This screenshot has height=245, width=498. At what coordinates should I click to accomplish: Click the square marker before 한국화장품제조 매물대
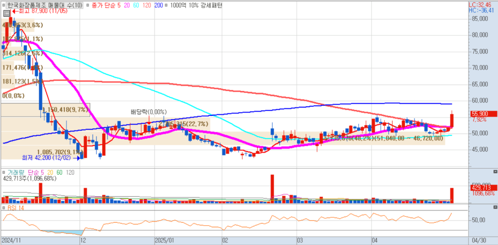pyautogui.click(x=4, y=5)
